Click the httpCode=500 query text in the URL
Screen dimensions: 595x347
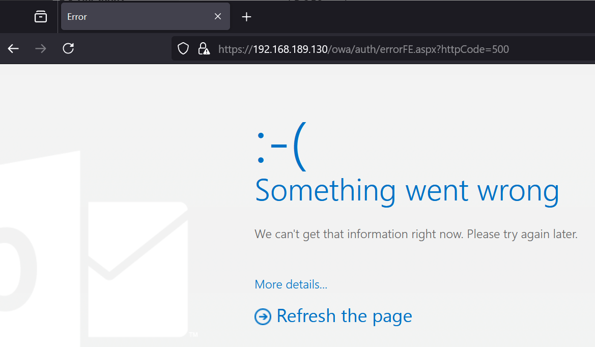click(475, 49)
